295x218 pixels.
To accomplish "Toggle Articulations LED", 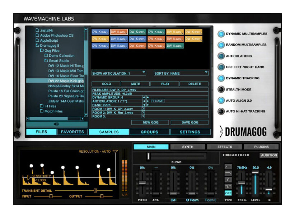I will 221,56.
